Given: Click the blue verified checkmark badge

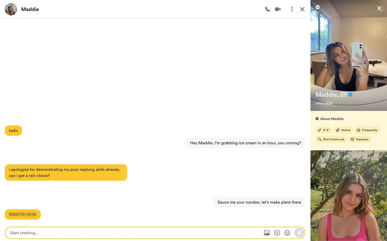Looking at the screenshot, I should [351, 95].
